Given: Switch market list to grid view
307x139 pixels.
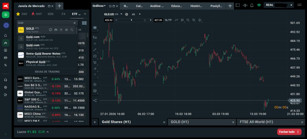Looking at the screenshot, I should coord(84,23).
